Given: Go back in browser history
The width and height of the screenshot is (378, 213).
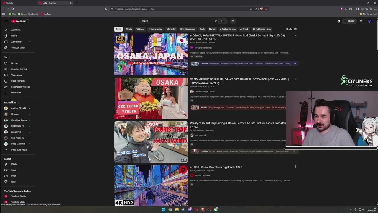Looking at the screenshot, I should (4, 9).
